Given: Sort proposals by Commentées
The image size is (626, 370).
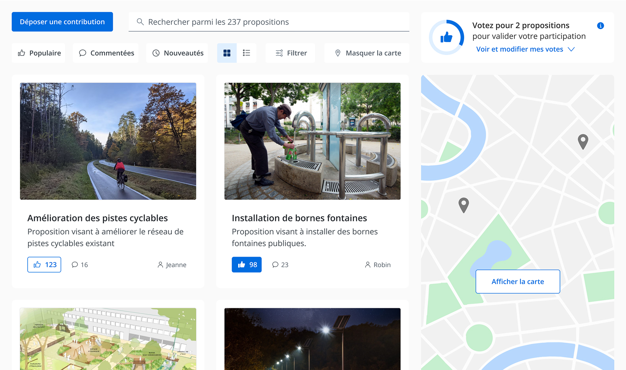Looking at the screenshot, I should (x=106, y=53).
